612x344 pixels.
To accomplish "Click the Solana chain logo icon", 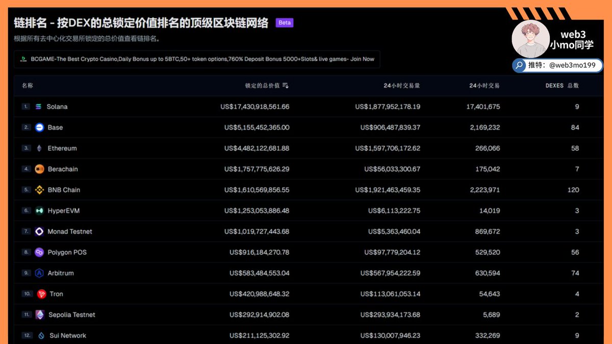I will tap(39, 107).
